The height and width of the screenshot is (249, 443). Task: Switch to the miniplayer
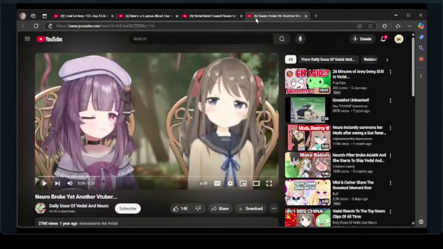click(x=243, y=184)
